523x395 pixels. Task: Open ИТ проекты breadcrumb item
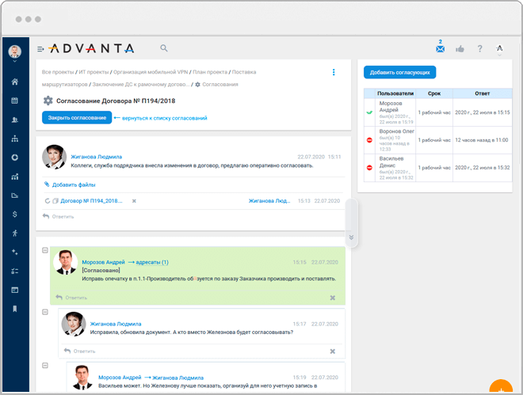94,72
